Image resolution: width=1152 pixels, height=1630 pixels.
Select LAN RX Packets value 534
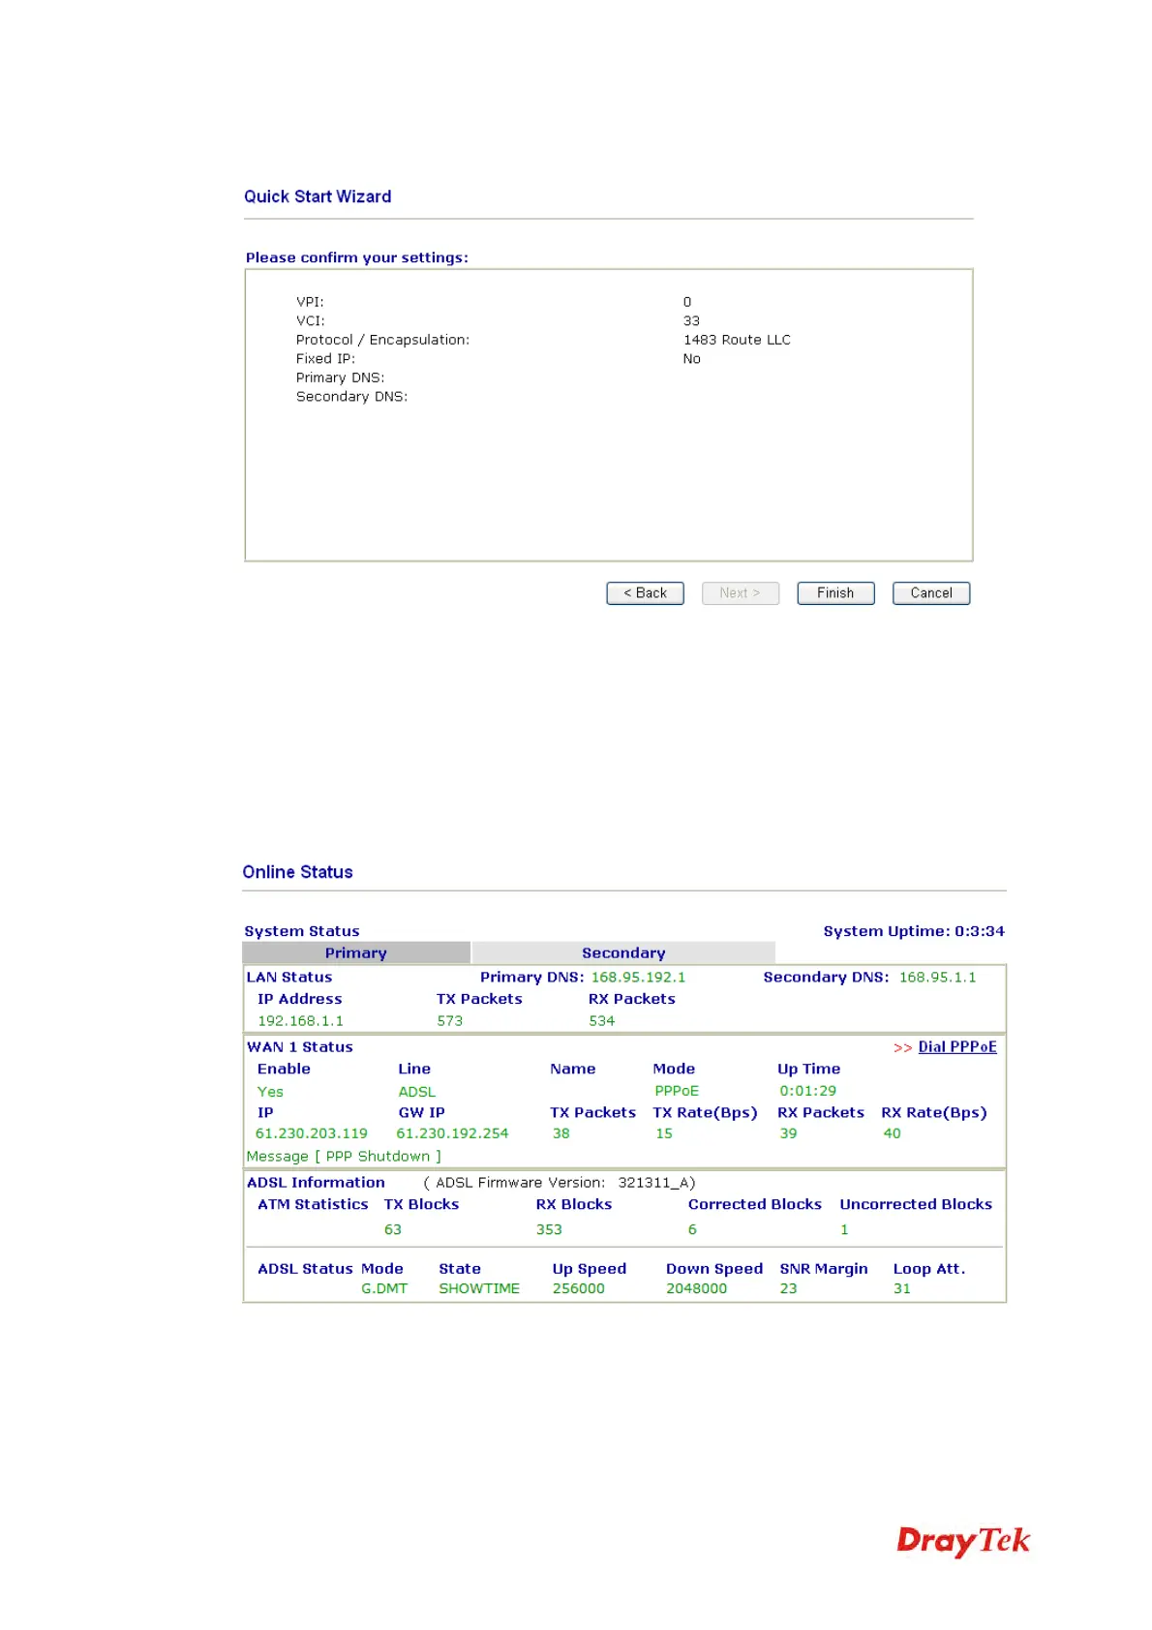click(601, 1020)
